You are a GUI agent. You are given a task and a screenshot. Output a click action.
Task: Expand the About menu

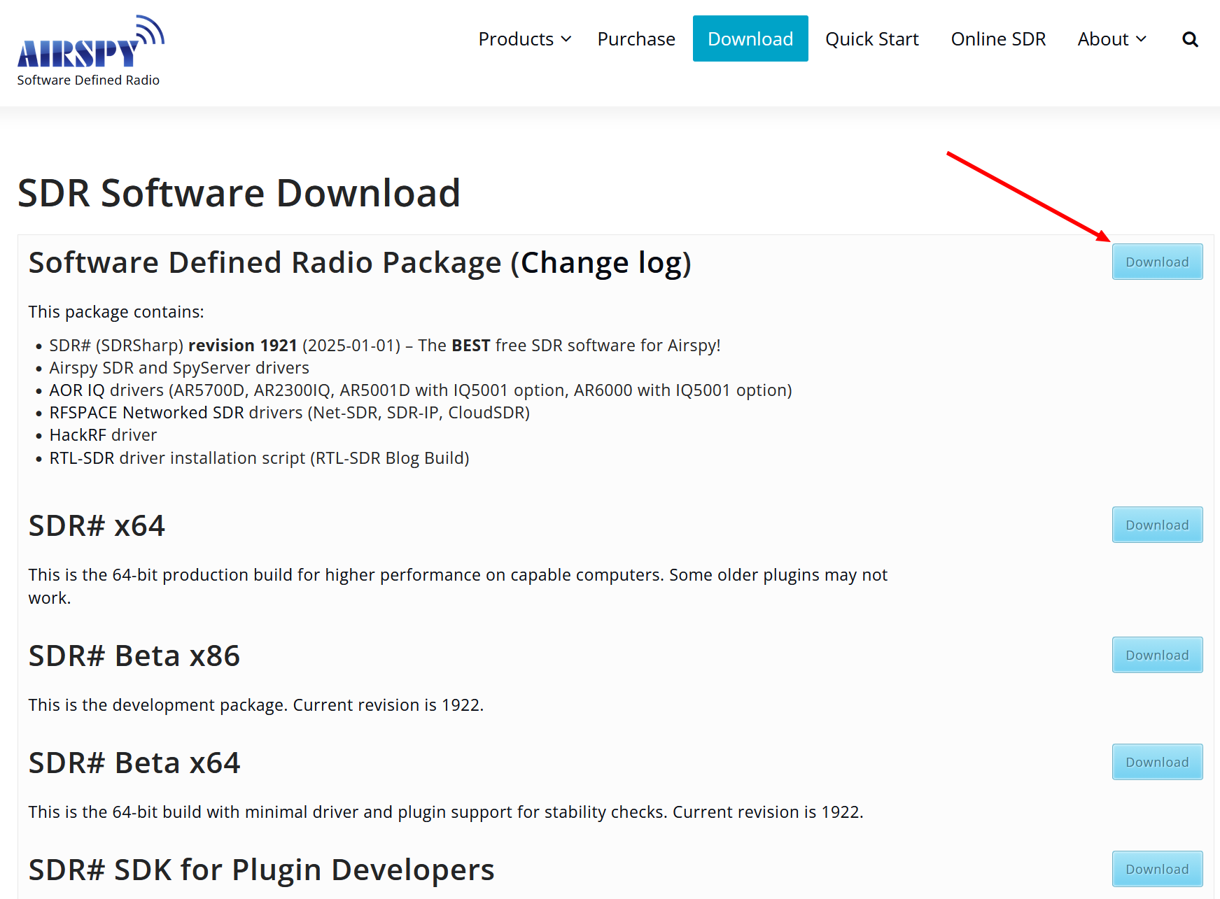(1112, 39)
